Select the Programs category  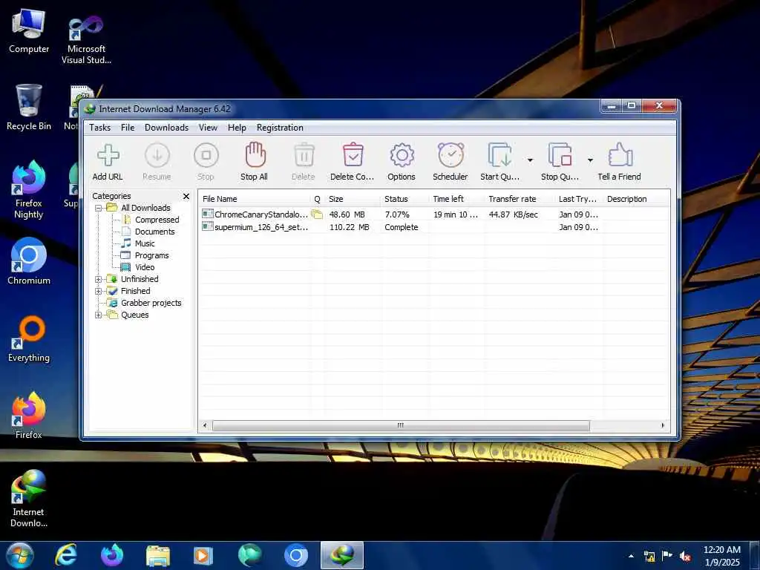[x=151, y=255]
